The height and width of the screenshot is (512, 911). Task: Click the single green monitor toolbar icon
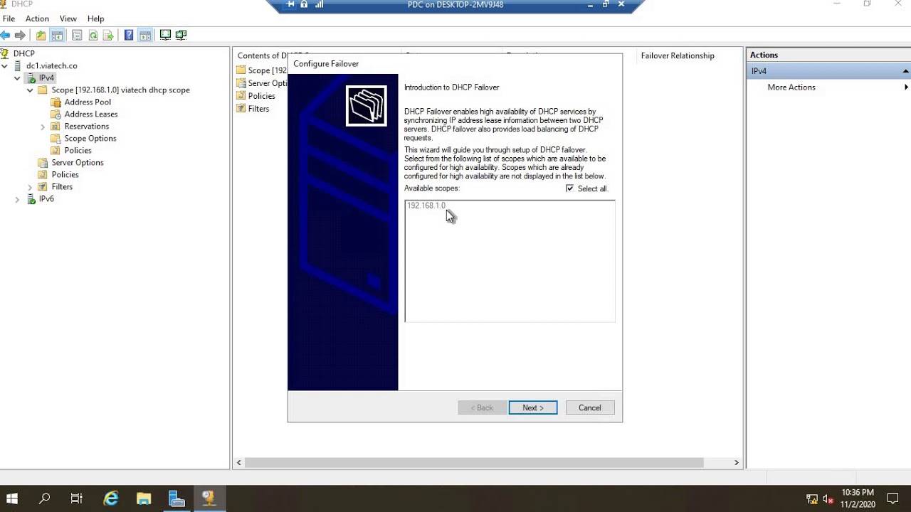[165, 35]
